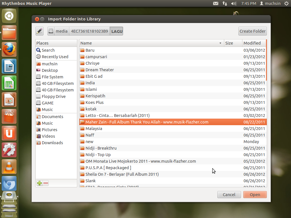Select Letto - Cinta... Bersabarlah (2011) folder
This screenshot has width=291, height=218.
coord(172,116)
